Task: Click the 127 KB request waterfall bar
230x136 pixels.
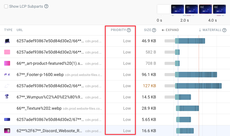Action: pos(199,86)
